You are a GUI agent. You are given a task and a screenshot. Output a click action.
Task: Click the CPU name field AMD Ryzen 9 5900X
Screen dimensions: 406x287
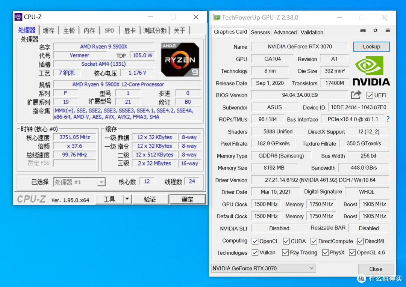pyautogui.click(x=104, y=47)
